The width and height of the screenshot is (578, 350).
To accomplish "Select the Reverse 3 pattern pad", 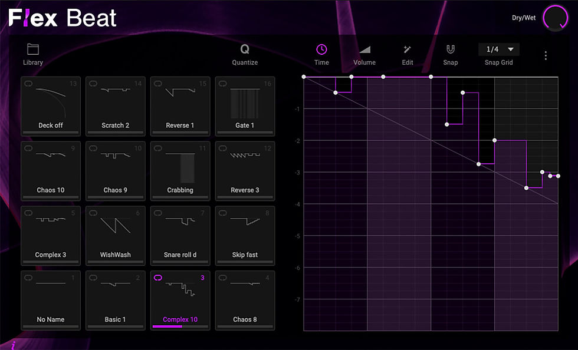I will (x=245, y=171).
